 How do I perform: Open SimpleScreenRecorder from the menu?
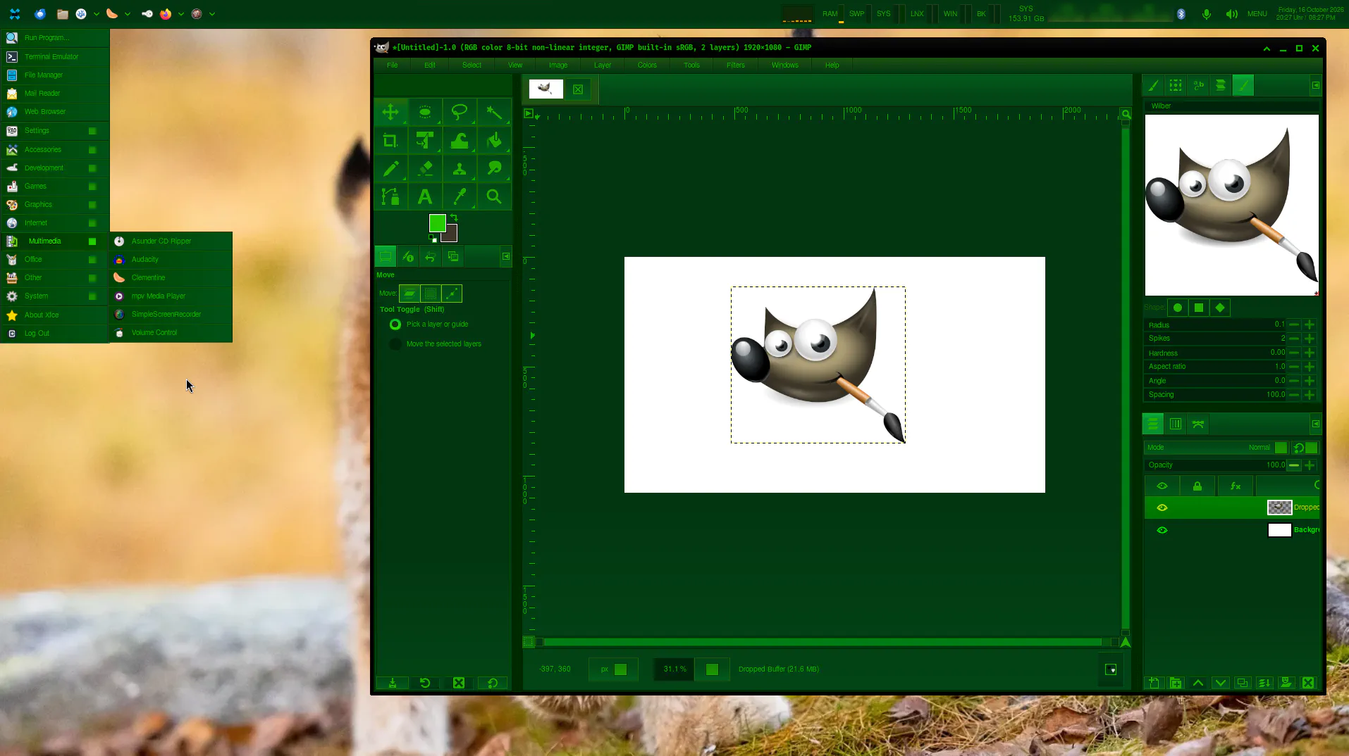click(171, 315)
